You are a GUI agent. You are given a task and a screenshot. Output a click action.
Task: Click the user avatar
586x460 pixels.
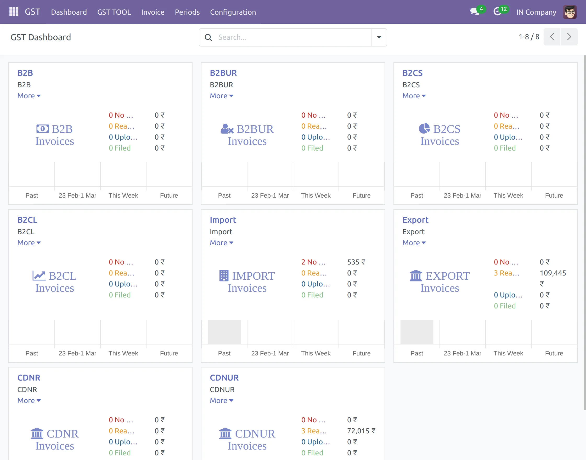click(570, 11)
